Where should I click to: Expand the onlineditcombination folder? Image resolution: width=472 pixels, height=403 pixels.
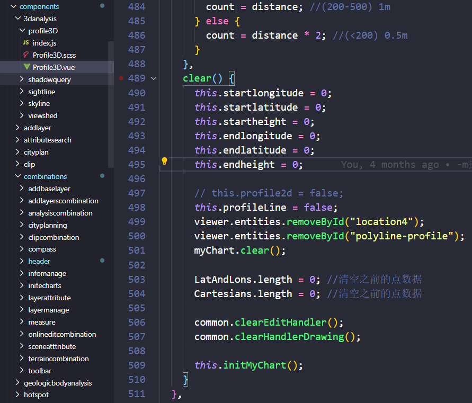[22, 334]
